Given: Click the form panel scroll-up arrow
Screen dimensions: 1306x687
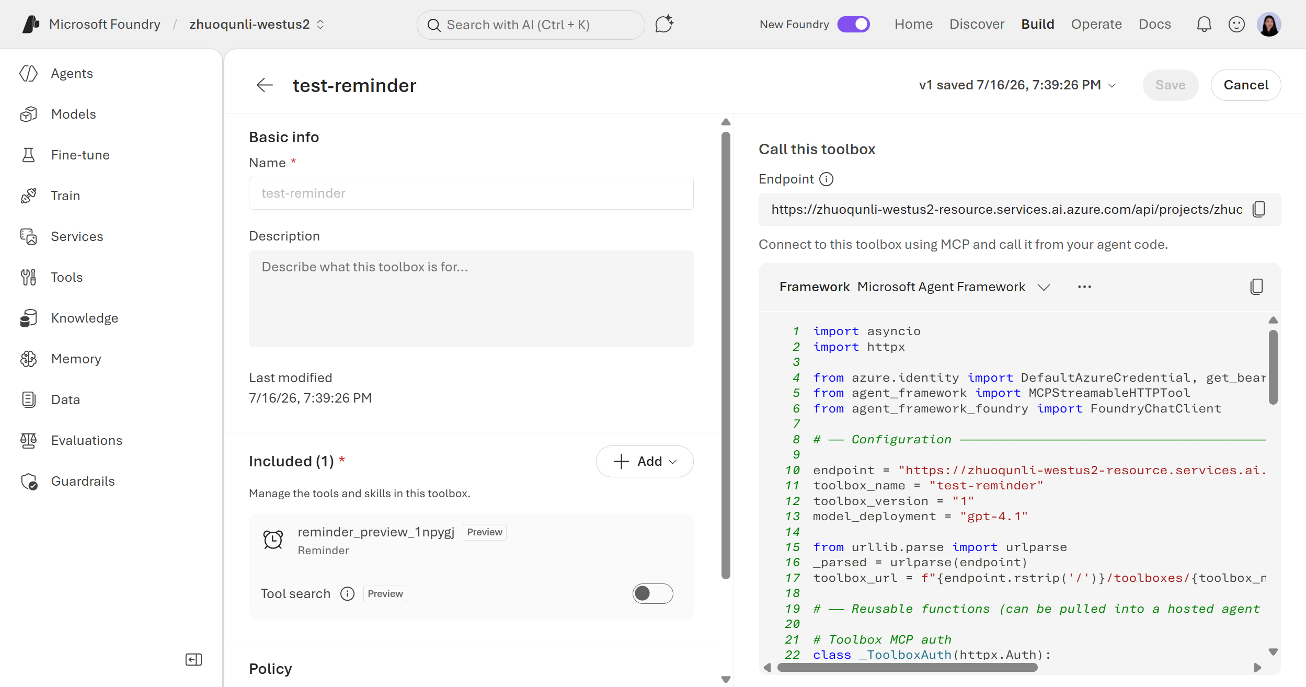Looking at the screenshot, I should point(726,122).
